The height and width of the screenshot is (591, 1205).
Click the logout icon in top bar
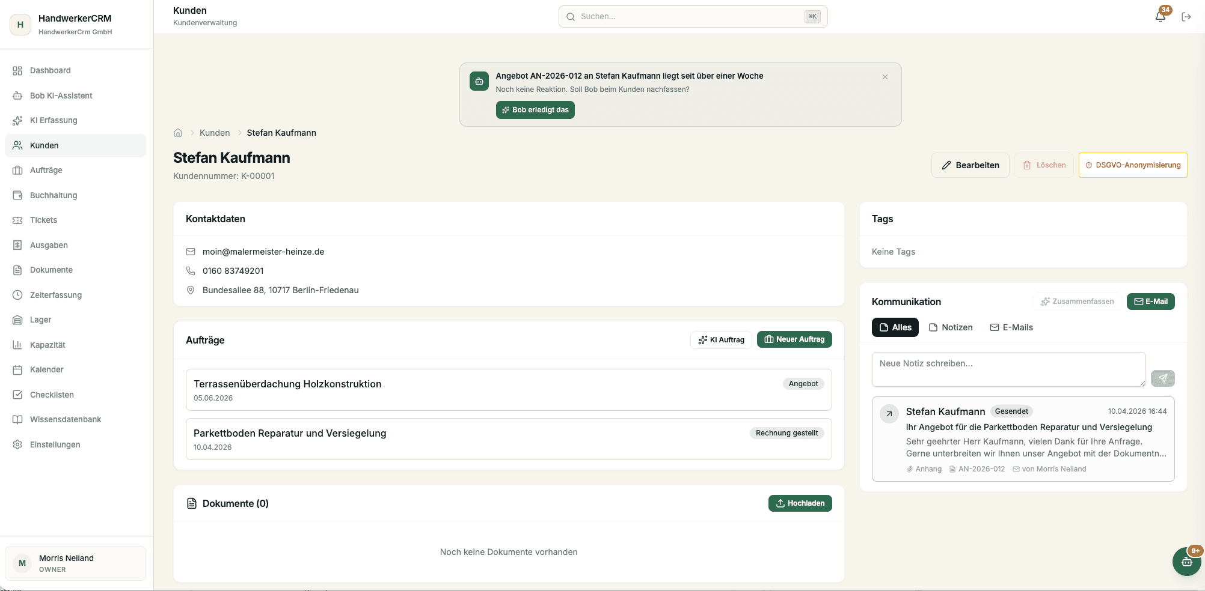point(1186,17)
